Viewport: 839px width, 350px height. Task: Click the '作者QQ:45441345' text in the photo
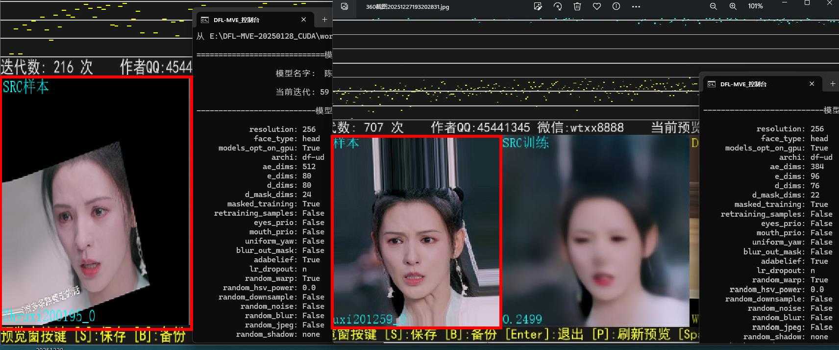pos(480,128)
